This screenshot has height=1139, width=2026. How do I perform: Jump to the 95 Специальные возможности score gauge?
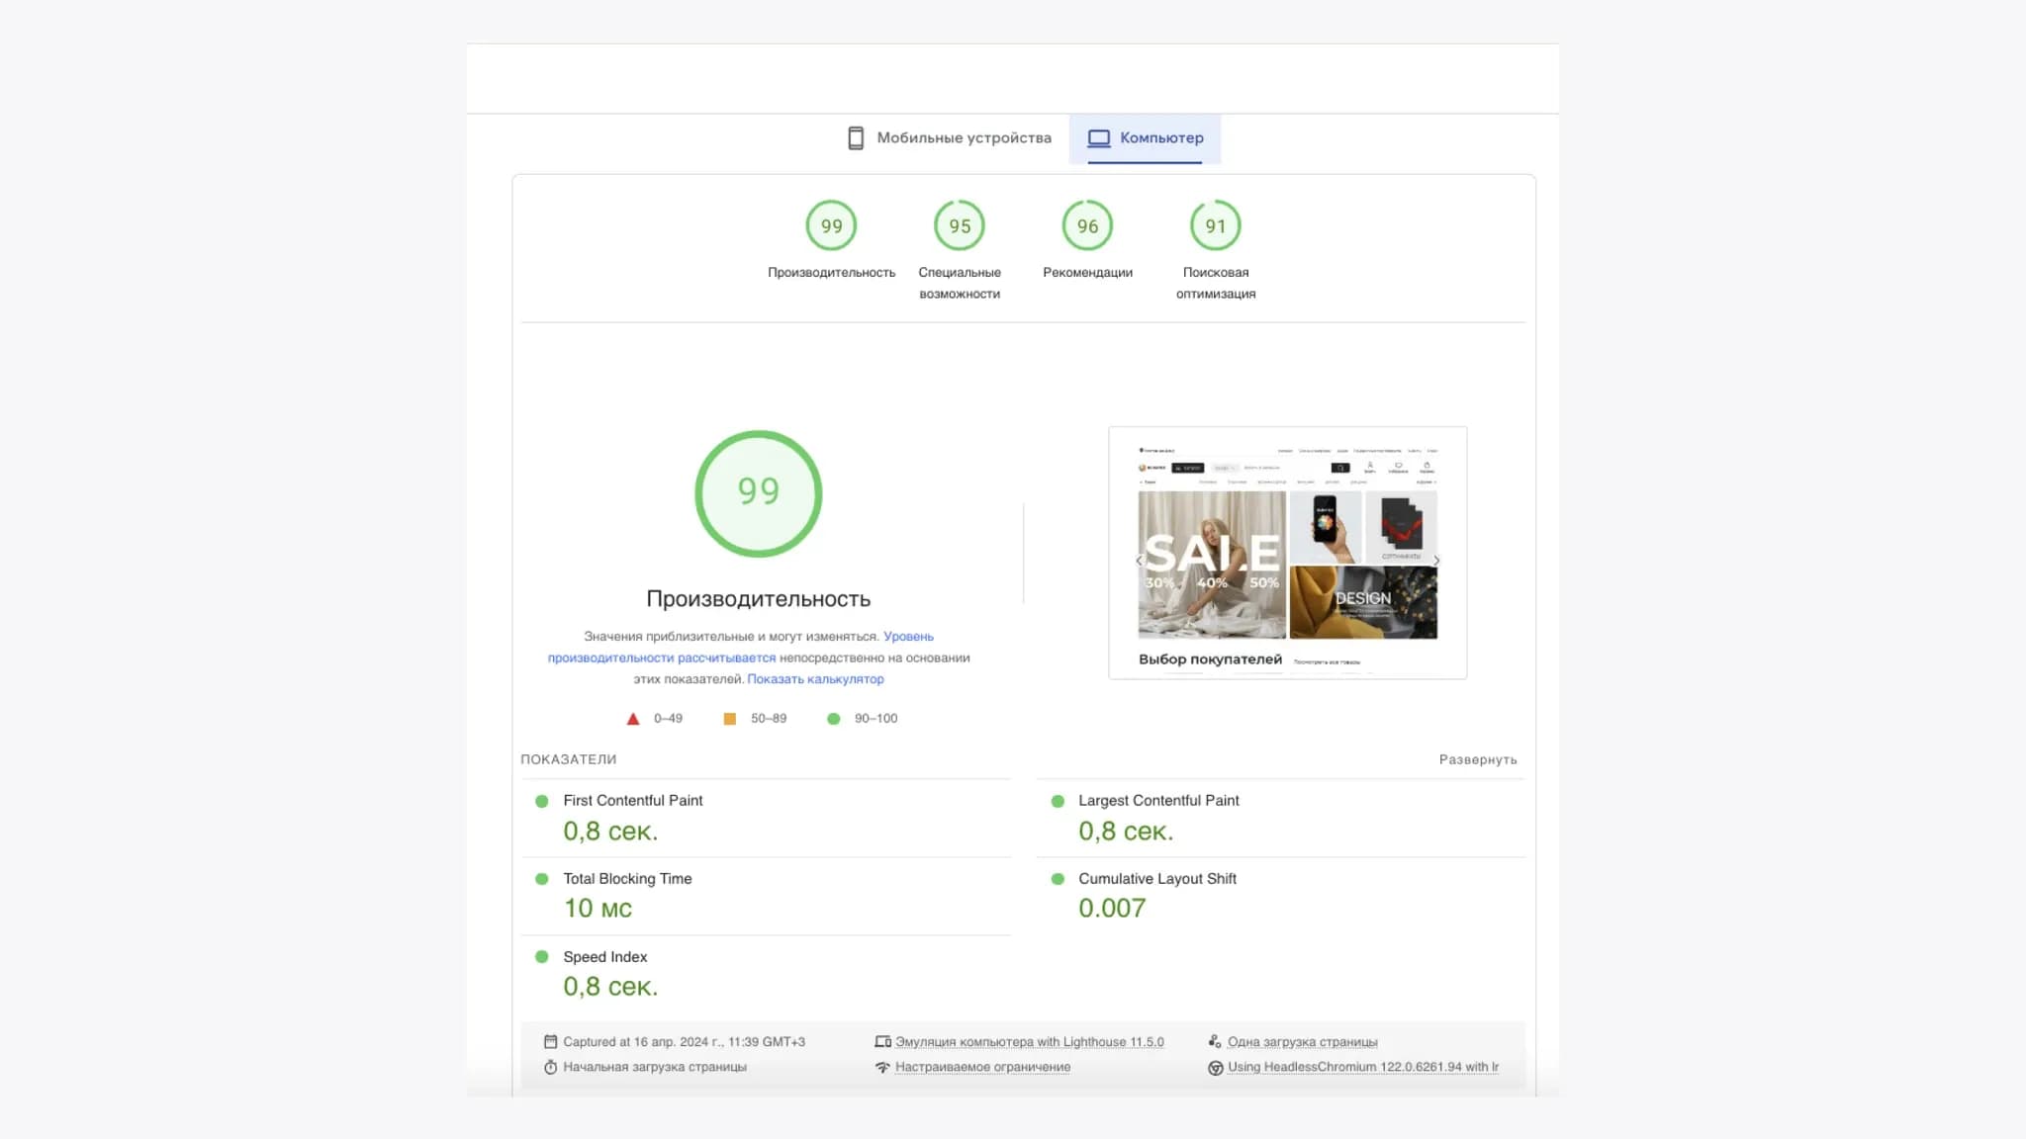[959, 226]
